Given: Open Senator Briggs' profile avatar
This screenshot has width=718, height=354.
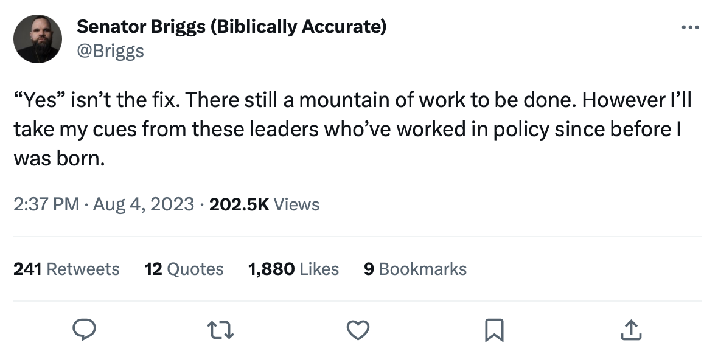Looking at the screenshot, I should click(37, 39).
